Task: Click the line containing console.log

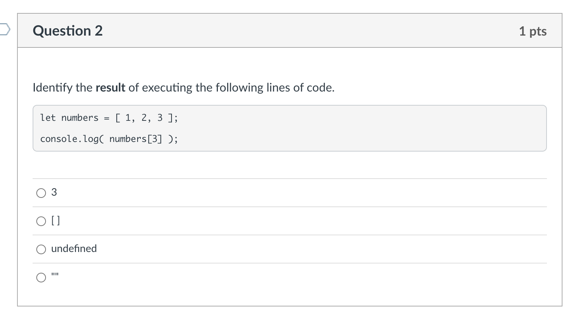Action: (109, 139)
